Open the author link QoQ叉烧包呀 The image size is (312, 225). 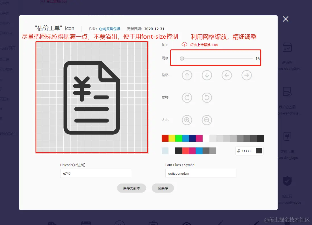tap(109, 29)
